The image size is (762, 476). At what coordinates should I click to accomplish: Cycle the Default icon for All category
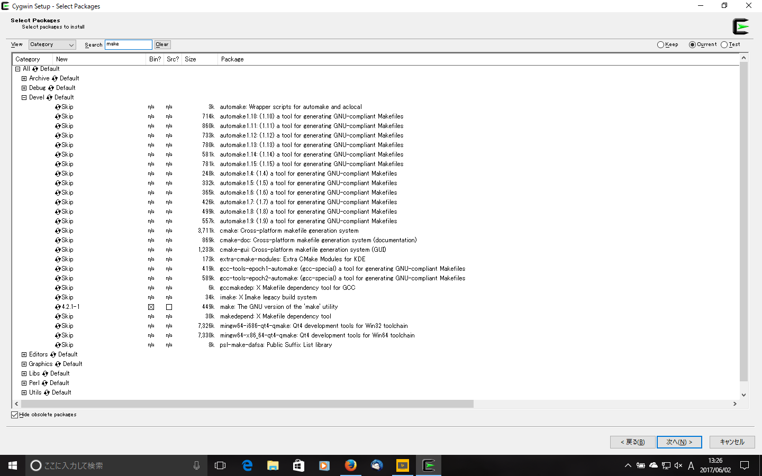(35, 69)
